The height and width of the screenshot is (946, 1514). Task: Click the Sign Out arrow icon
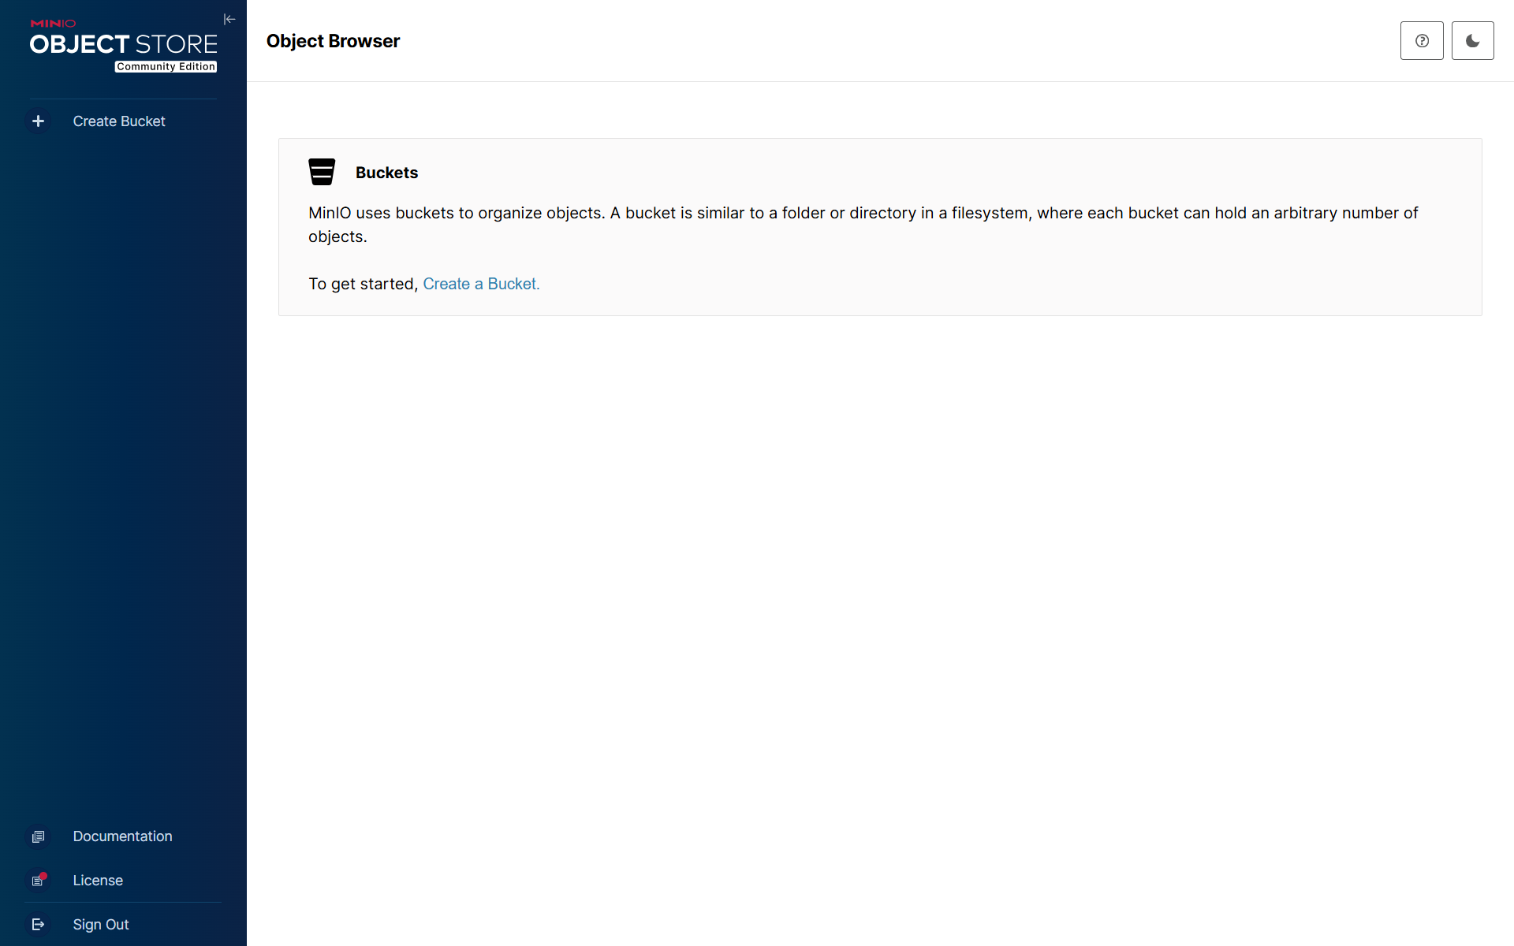click(x=38, y=925)
